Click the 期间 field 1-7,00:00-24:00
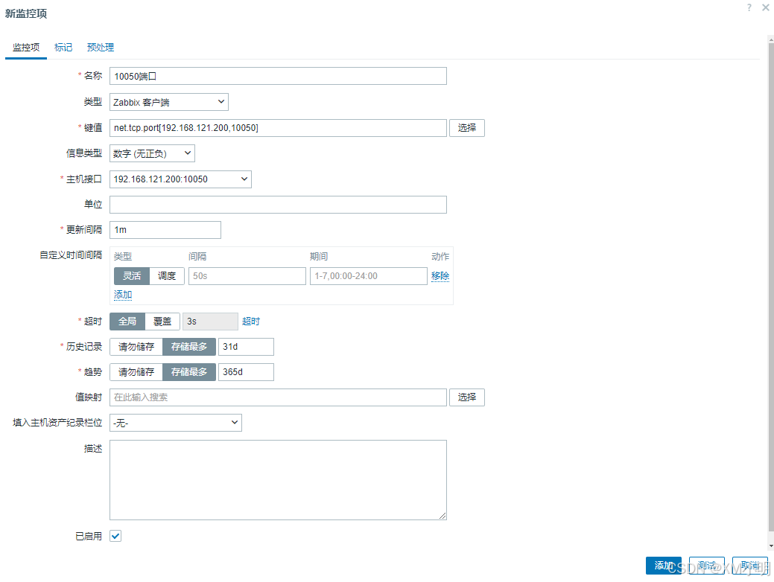774x582 pixels. [368, 275]
